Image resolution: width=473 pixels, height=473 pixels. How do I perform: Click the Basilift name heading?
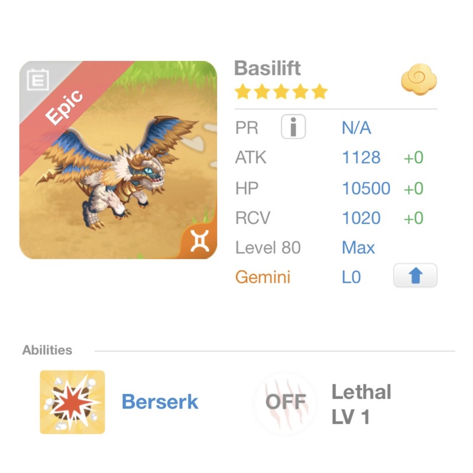pyautogui.click(x=267, y=68)
